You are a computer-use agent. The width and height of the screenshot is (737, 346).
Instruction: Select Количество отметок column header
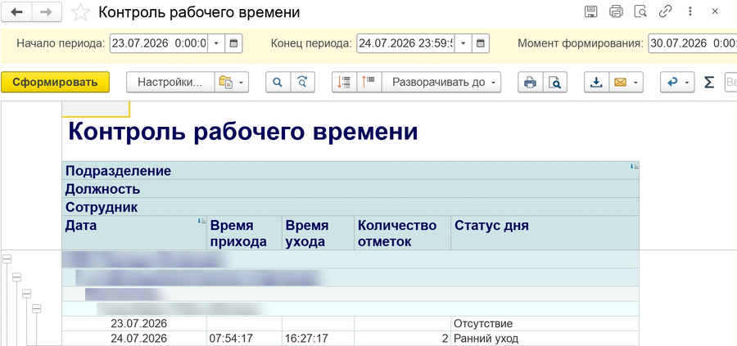click(x=402, y=233)
